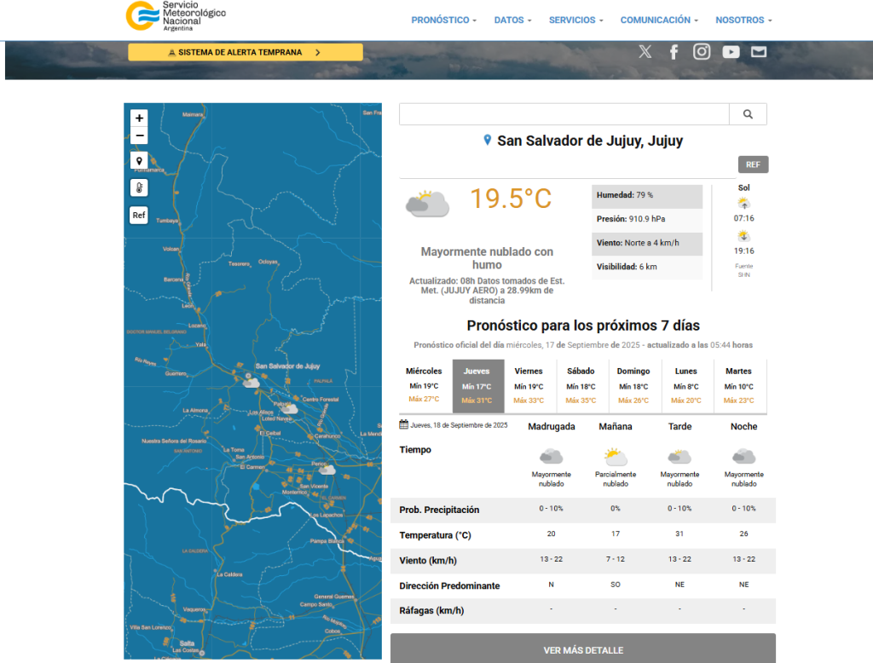
Task: Click the email envelope icon
Action: pyautogui.click(x=759, y=52)
